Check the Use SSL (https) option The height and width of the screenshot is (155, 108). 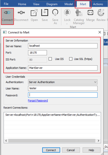click(71, 59)
